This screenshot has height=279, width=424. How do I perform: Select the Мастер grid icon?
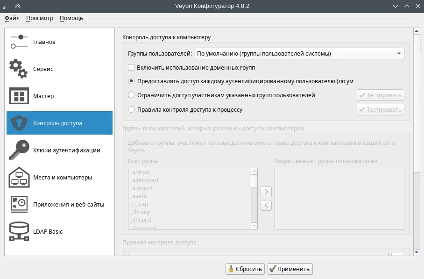tap(19, 96)
